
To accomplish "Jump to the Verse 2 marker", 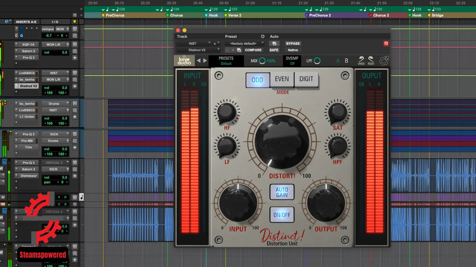I will pos(232,15).
